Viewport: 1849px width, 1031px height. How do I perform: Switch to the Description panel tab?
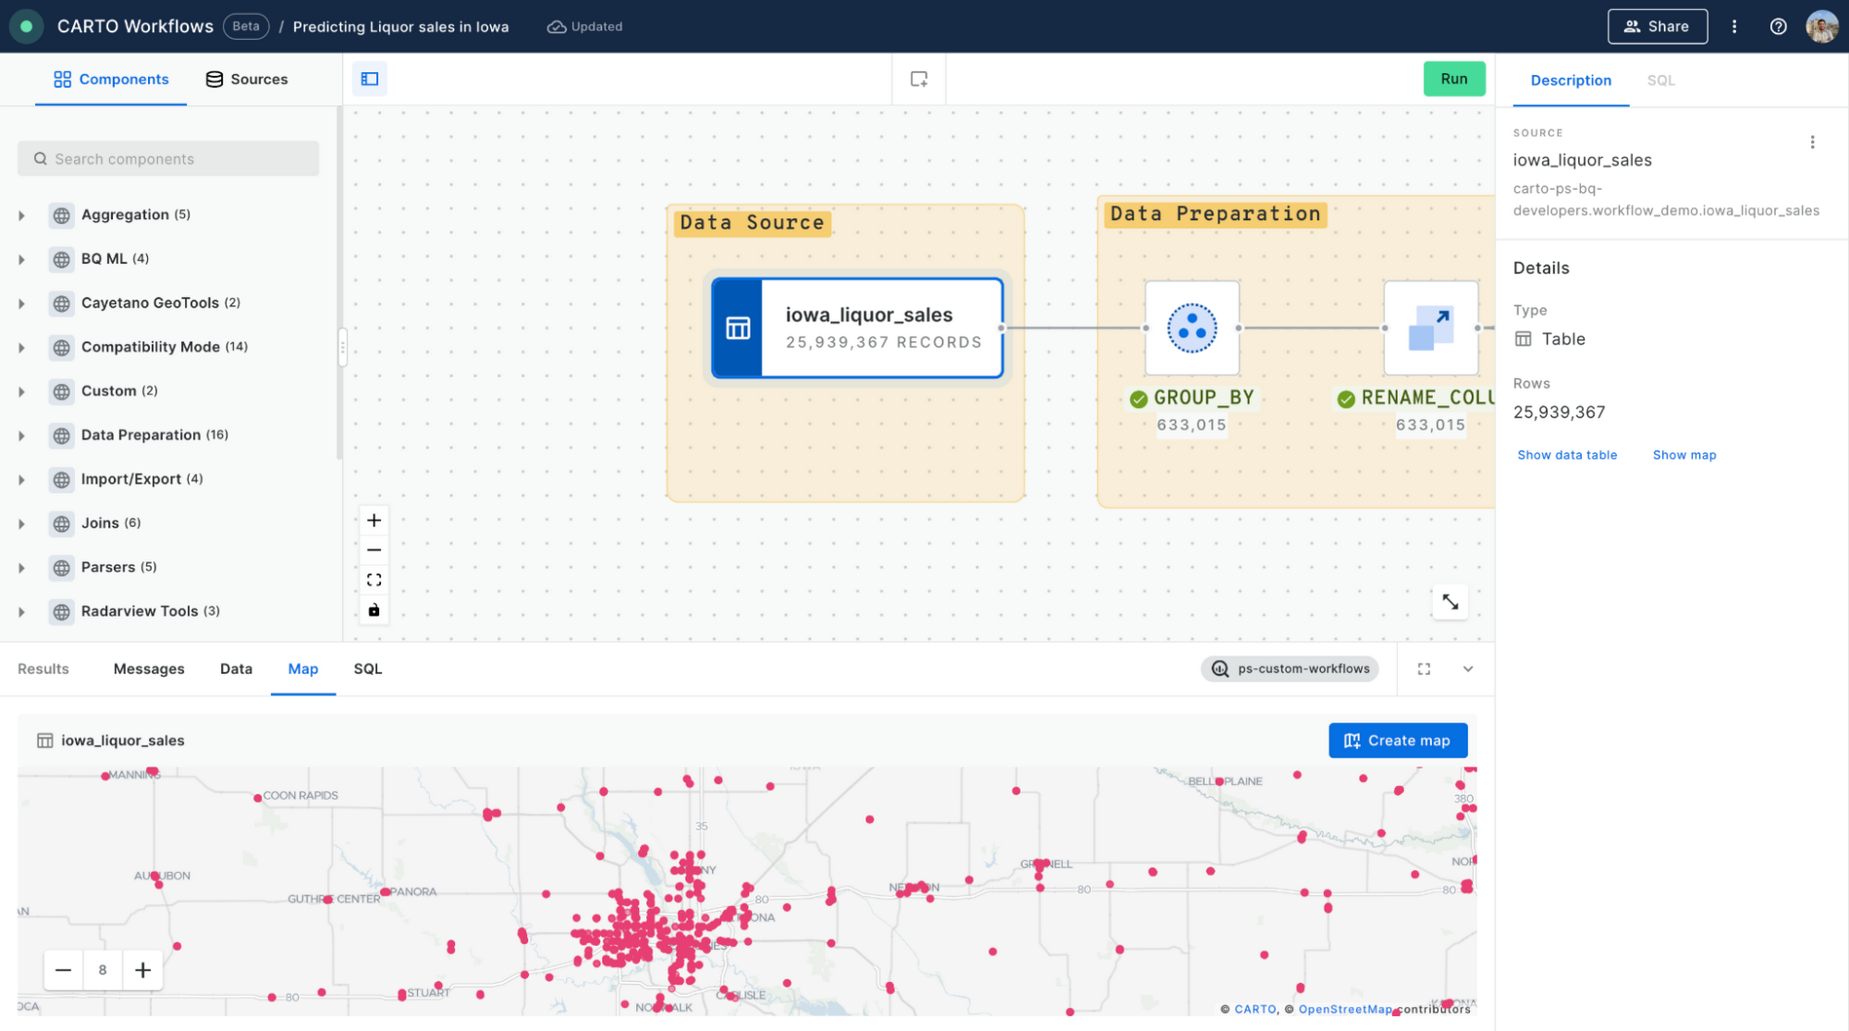pyautogui.click(x=1571, y=79)
